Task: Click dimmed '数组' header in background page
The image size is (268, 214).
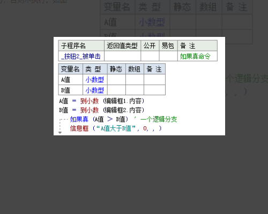Action: [x=208, y=7]
